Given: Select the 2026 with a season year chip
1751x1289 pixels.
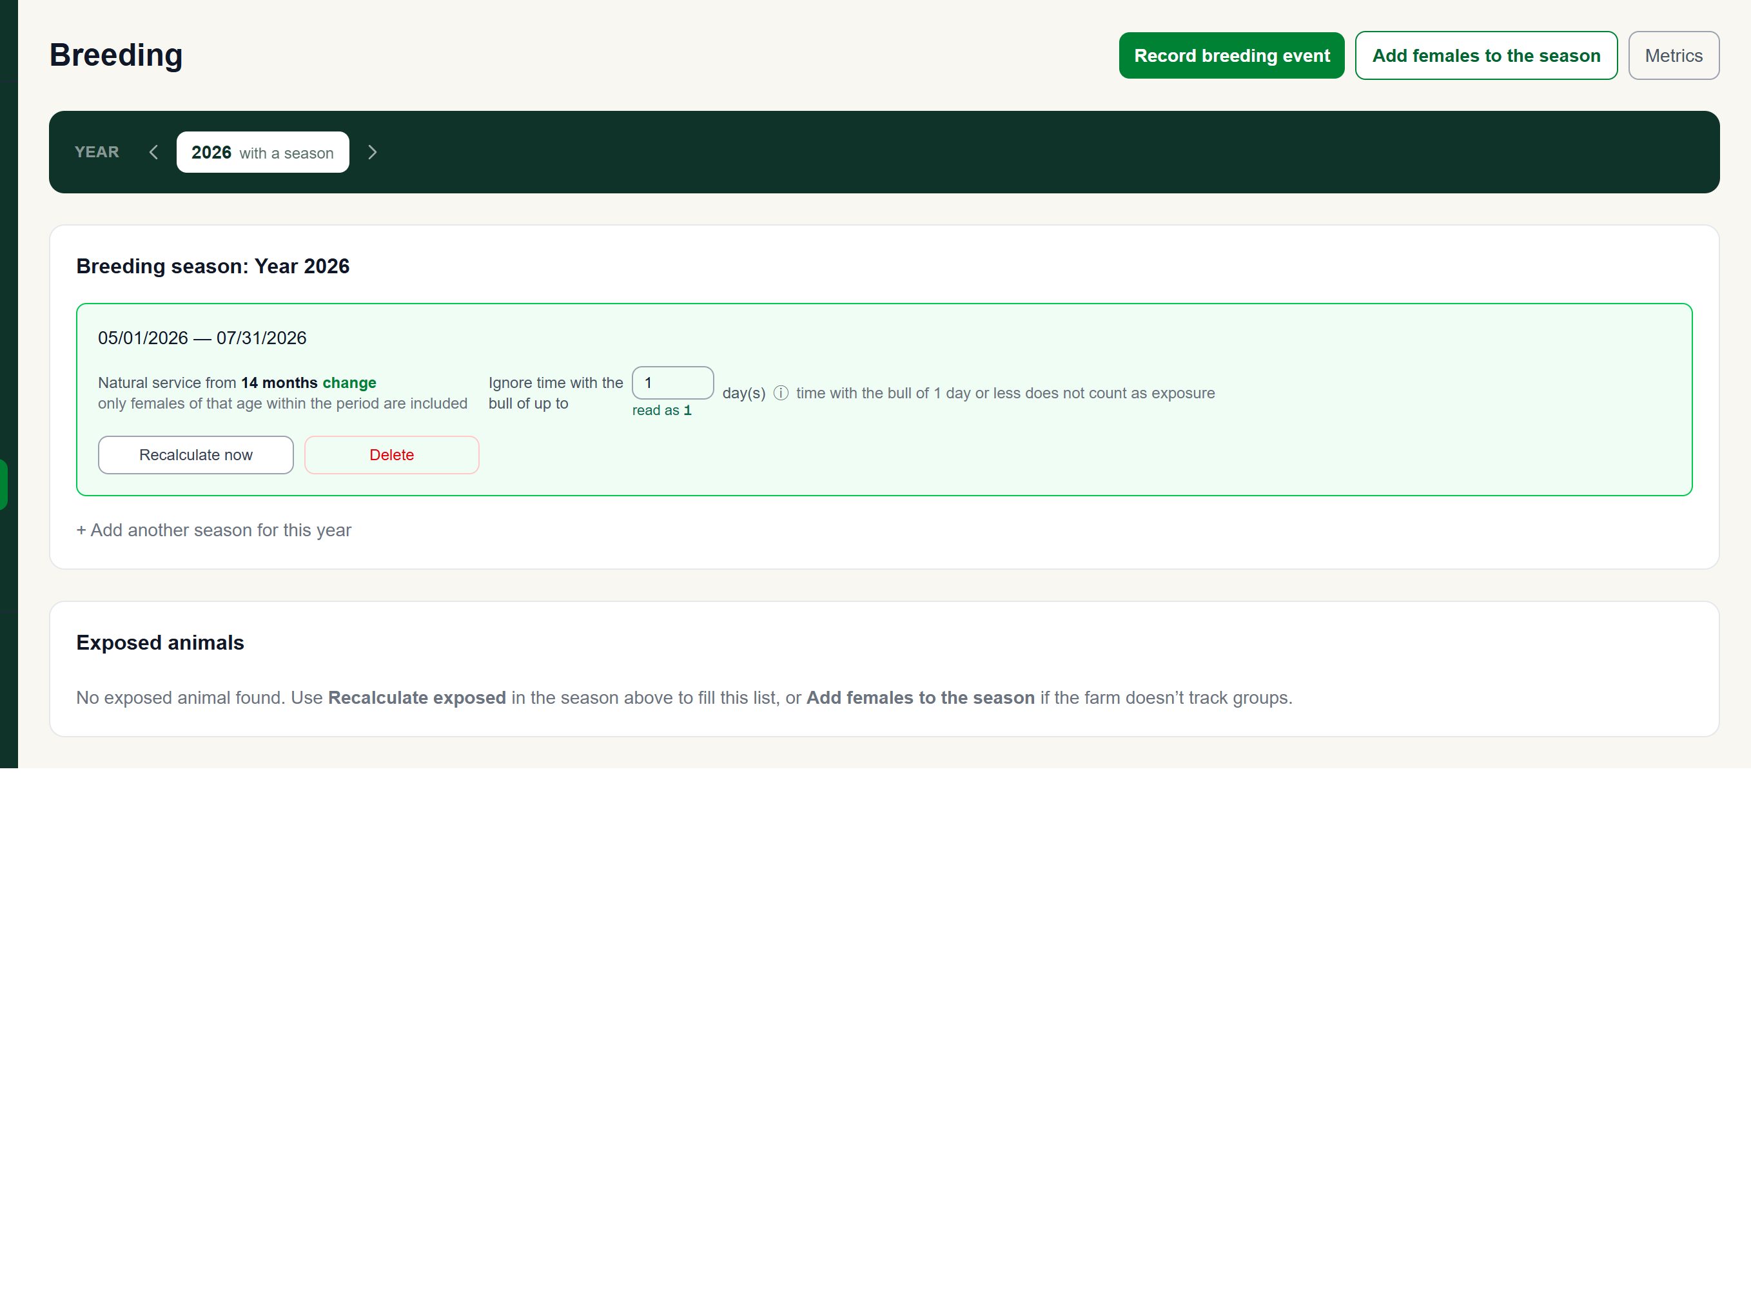Looking at the screenshot, I should [x=262, y=152].
